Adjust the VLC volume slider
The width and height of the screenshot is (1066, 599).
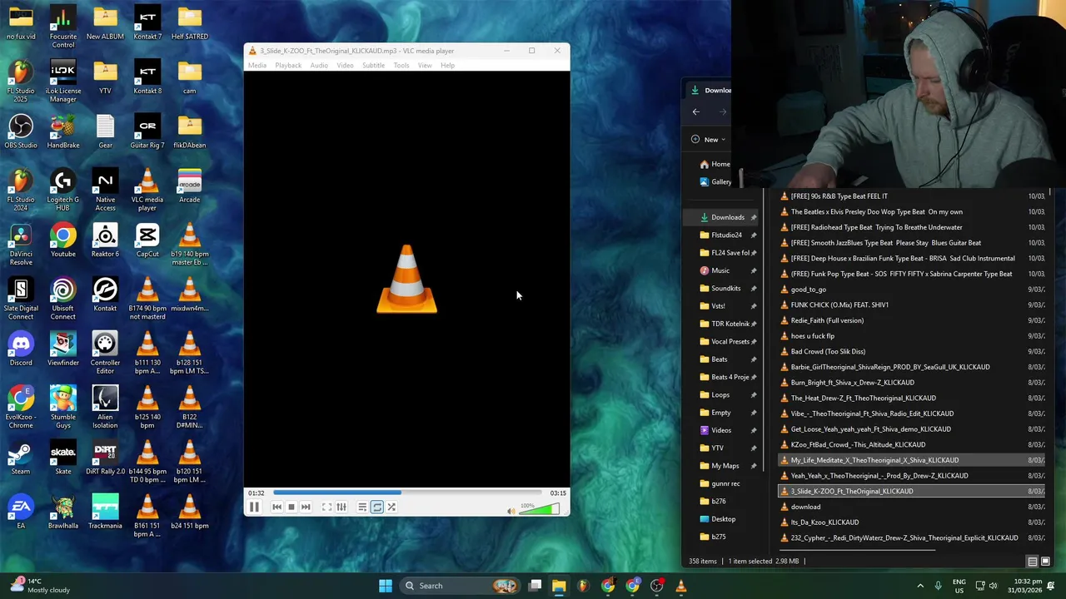coord(539,508)
